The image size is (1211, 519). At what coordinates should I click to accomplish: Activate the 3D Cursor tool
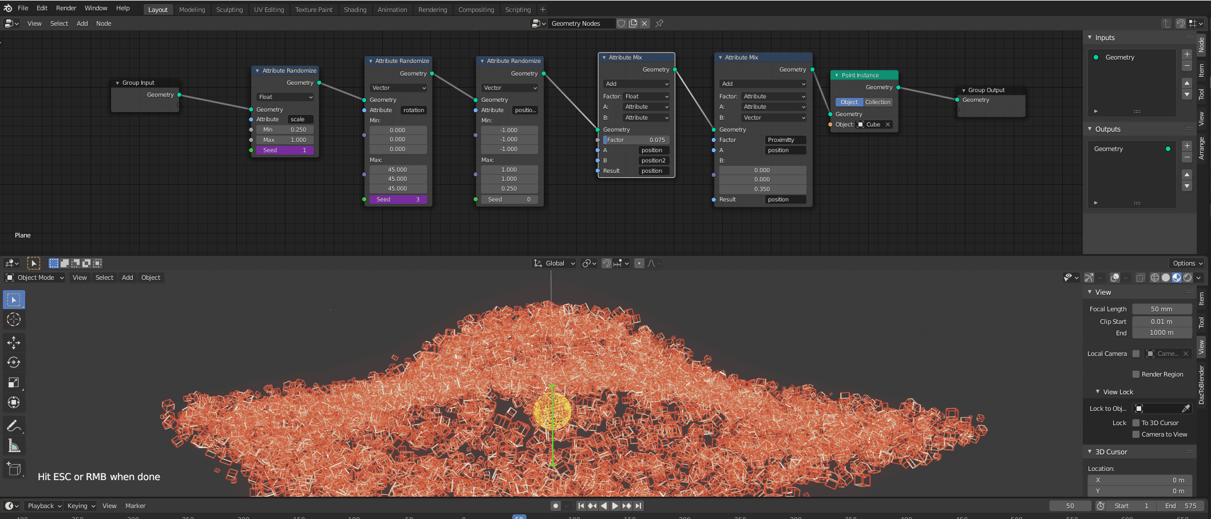pyautogui.click(x=14, y=319)
